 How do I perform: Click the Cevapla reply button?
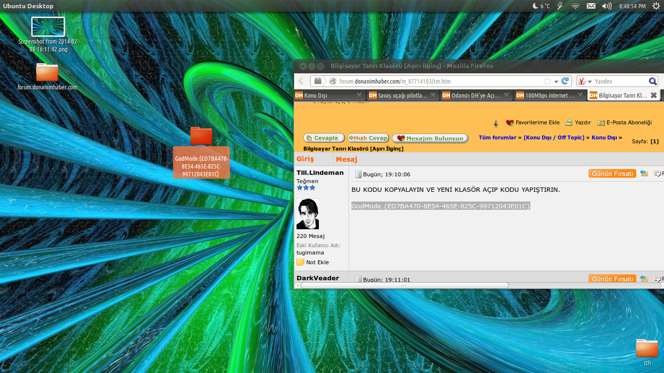click(x=324, y=138)
